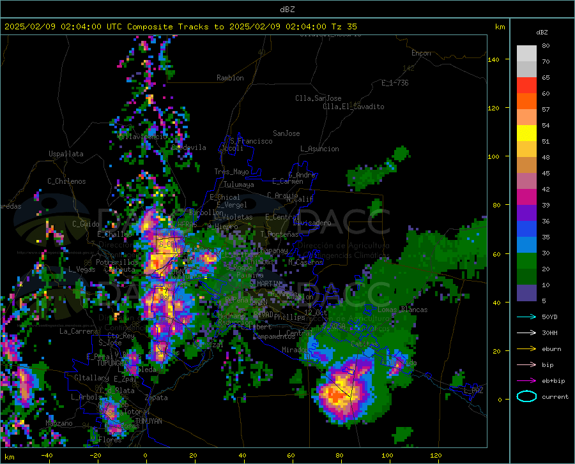This screenshot has width=575, height=464.
Task: Click the 'C_Guido' place label
Action: (x=86, y=224)
